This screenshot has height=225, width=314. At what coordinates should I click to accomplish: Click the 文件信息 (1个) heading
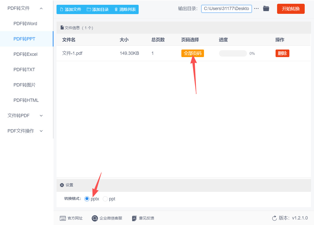pos(79,28)
